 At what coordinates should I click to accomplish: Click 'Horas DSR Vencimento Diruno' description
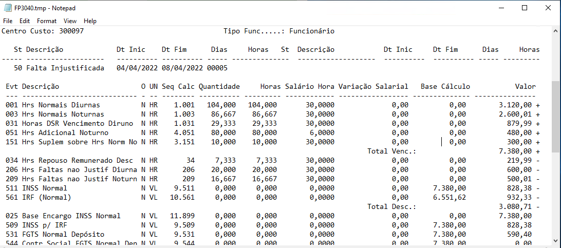coord(77,124)
